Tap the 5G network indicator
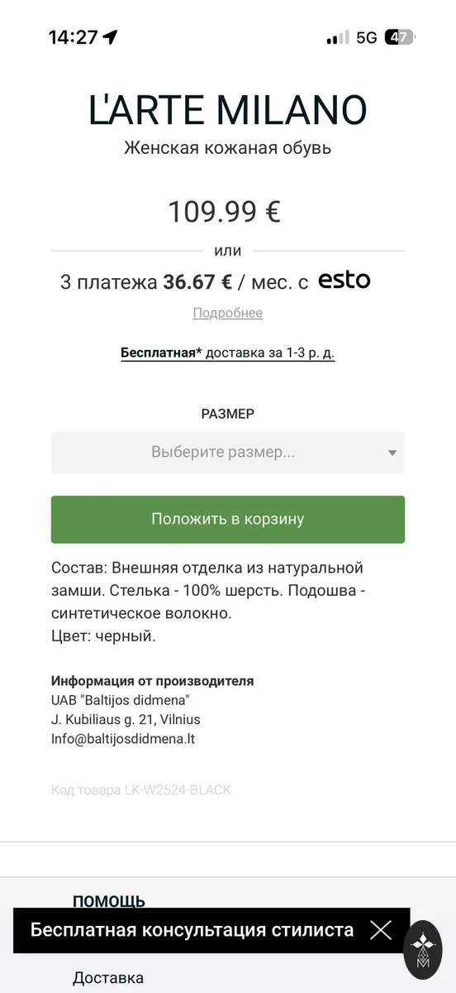 (367, 37)
